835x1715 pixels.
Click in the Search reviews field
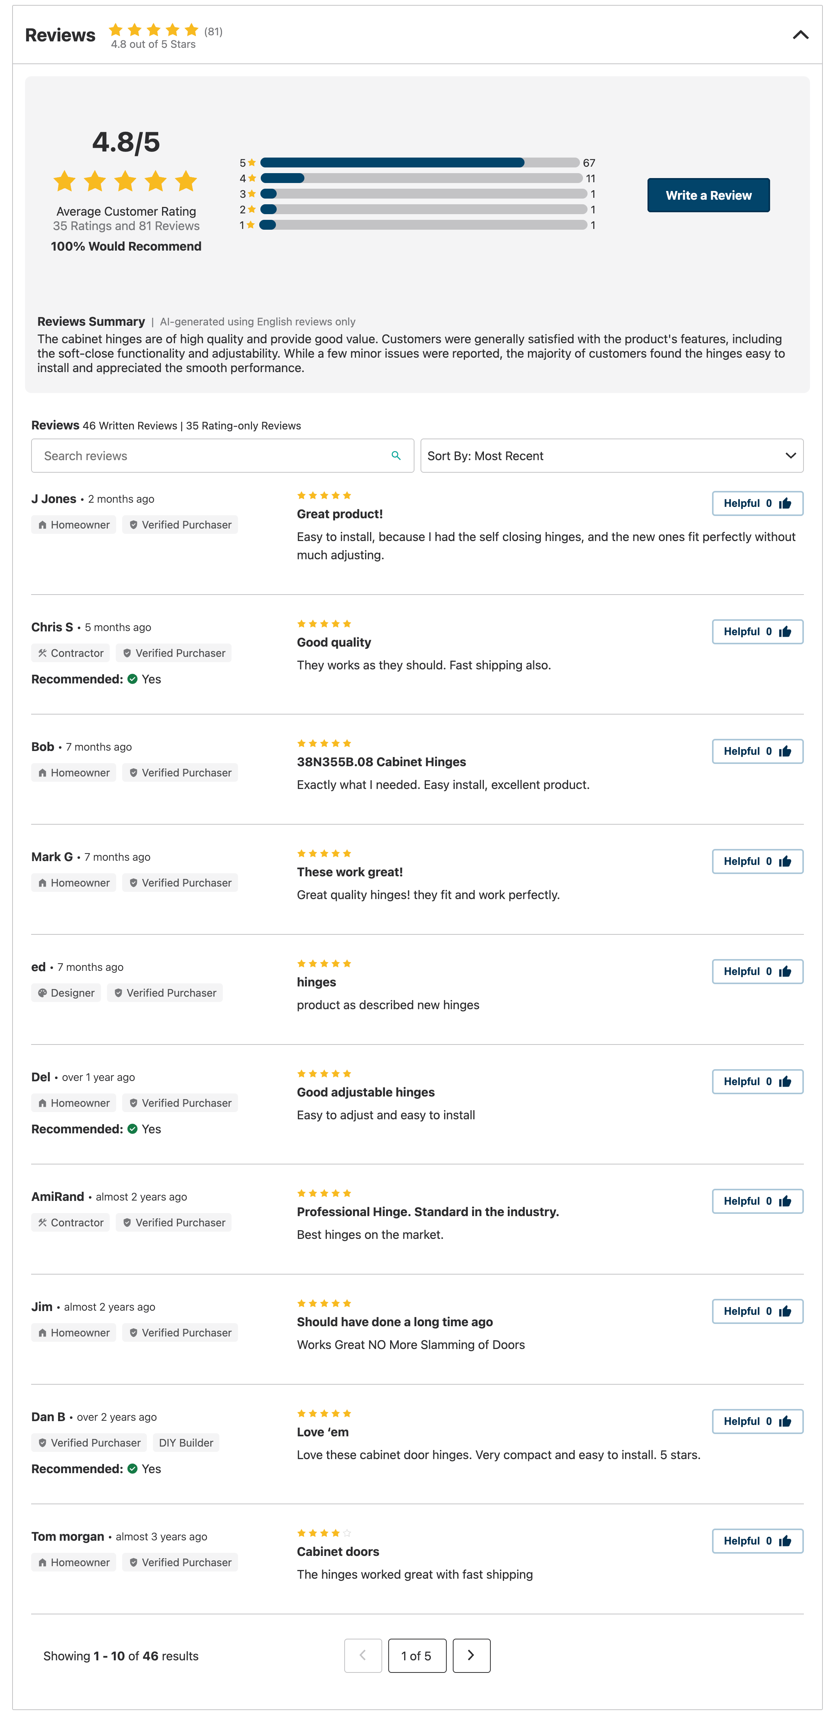(213, 456)
